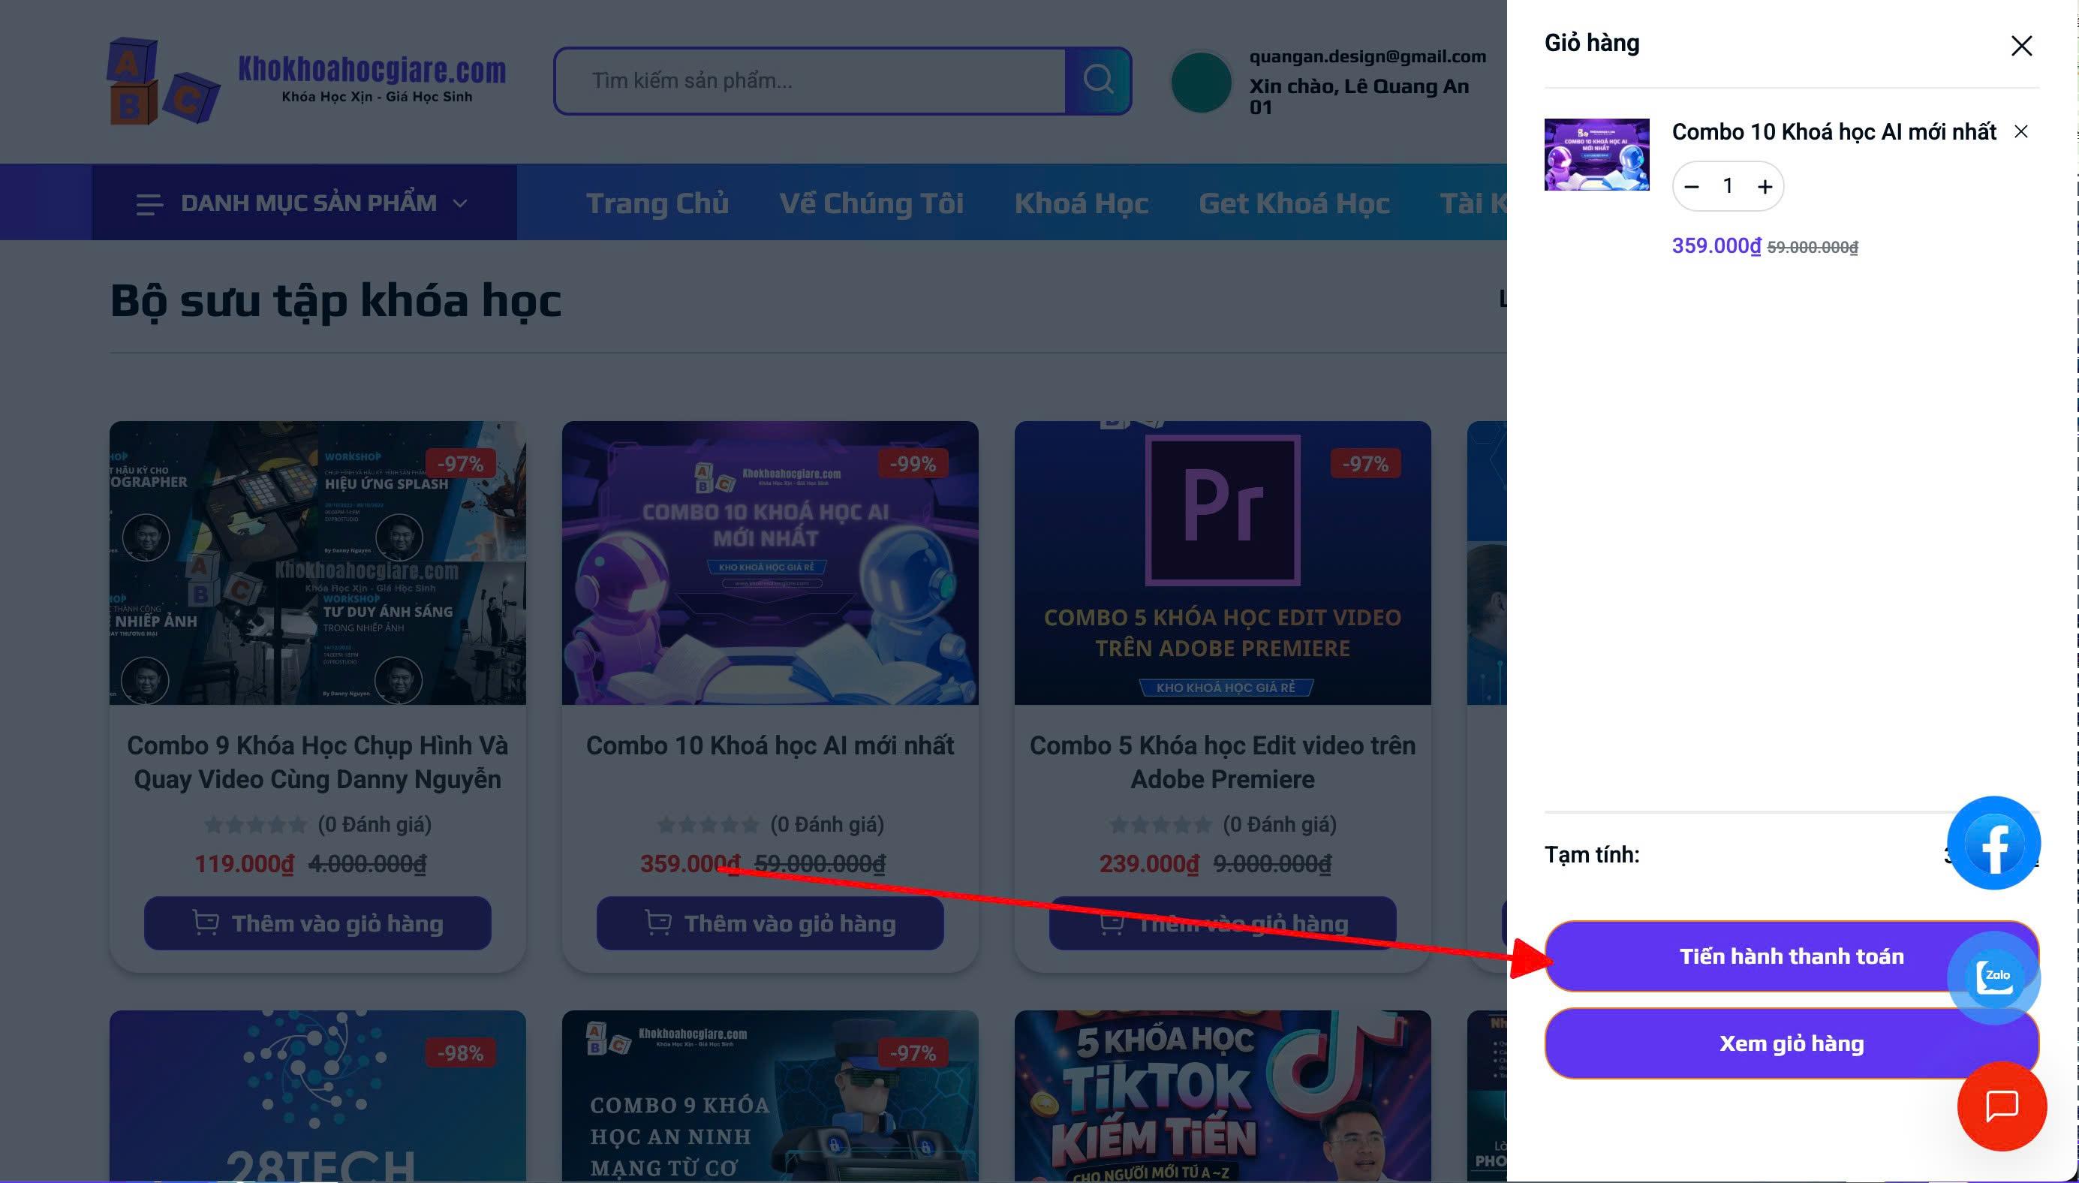The image size is (2079, 1183).
Task: Open Combo 9 Khóa Học An Ninh Mạng thumbnail
Action: 770,1096
